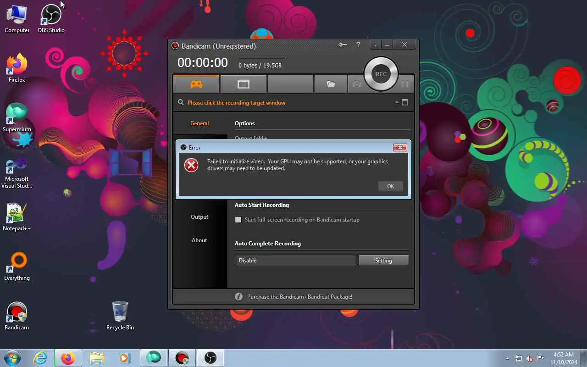587x367 pixels.
Task: Collapse the panel with the small up arrow
Action: pyautogui.click(x=397, y=102)
